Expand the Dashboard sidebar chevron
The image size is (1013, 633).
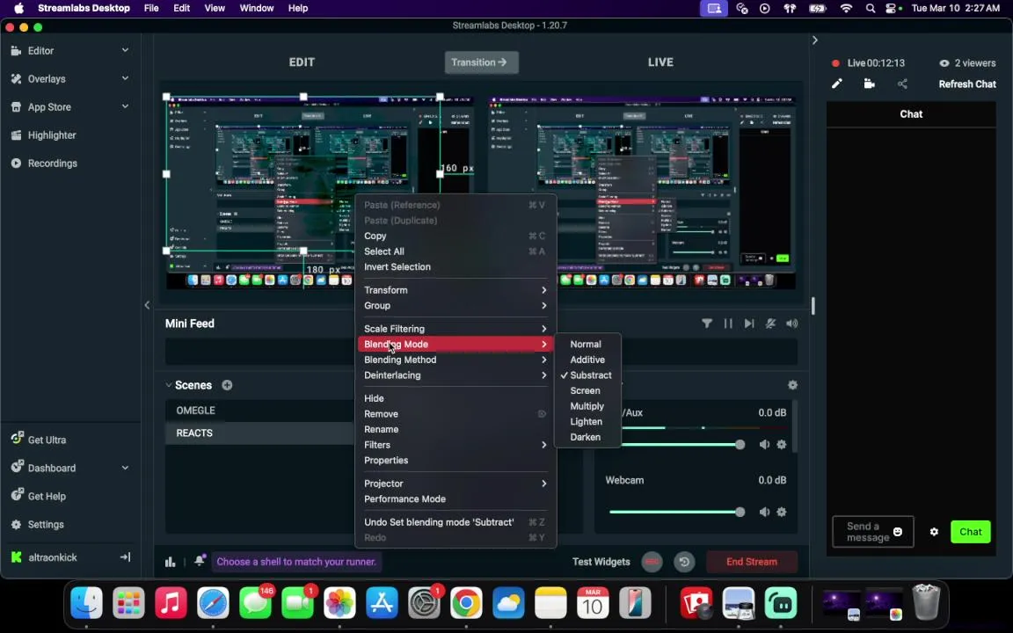(126, 468)
